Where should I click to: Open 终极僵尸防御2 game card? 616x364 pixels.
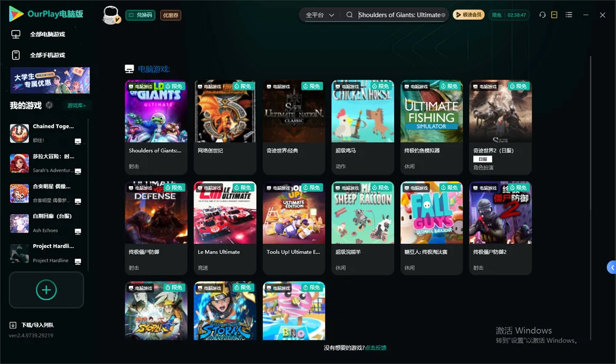500,228
